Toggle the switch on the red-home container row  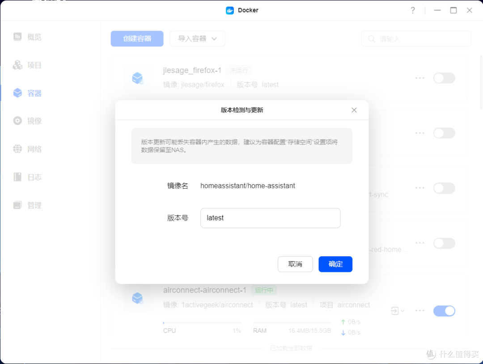click(444, 243)
